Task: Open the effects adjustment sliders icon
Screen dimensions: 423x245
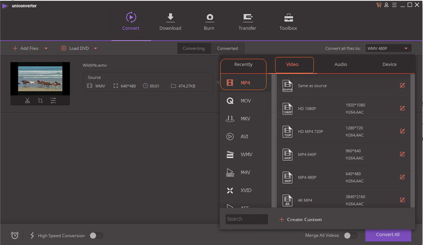Action: point(53,101)
